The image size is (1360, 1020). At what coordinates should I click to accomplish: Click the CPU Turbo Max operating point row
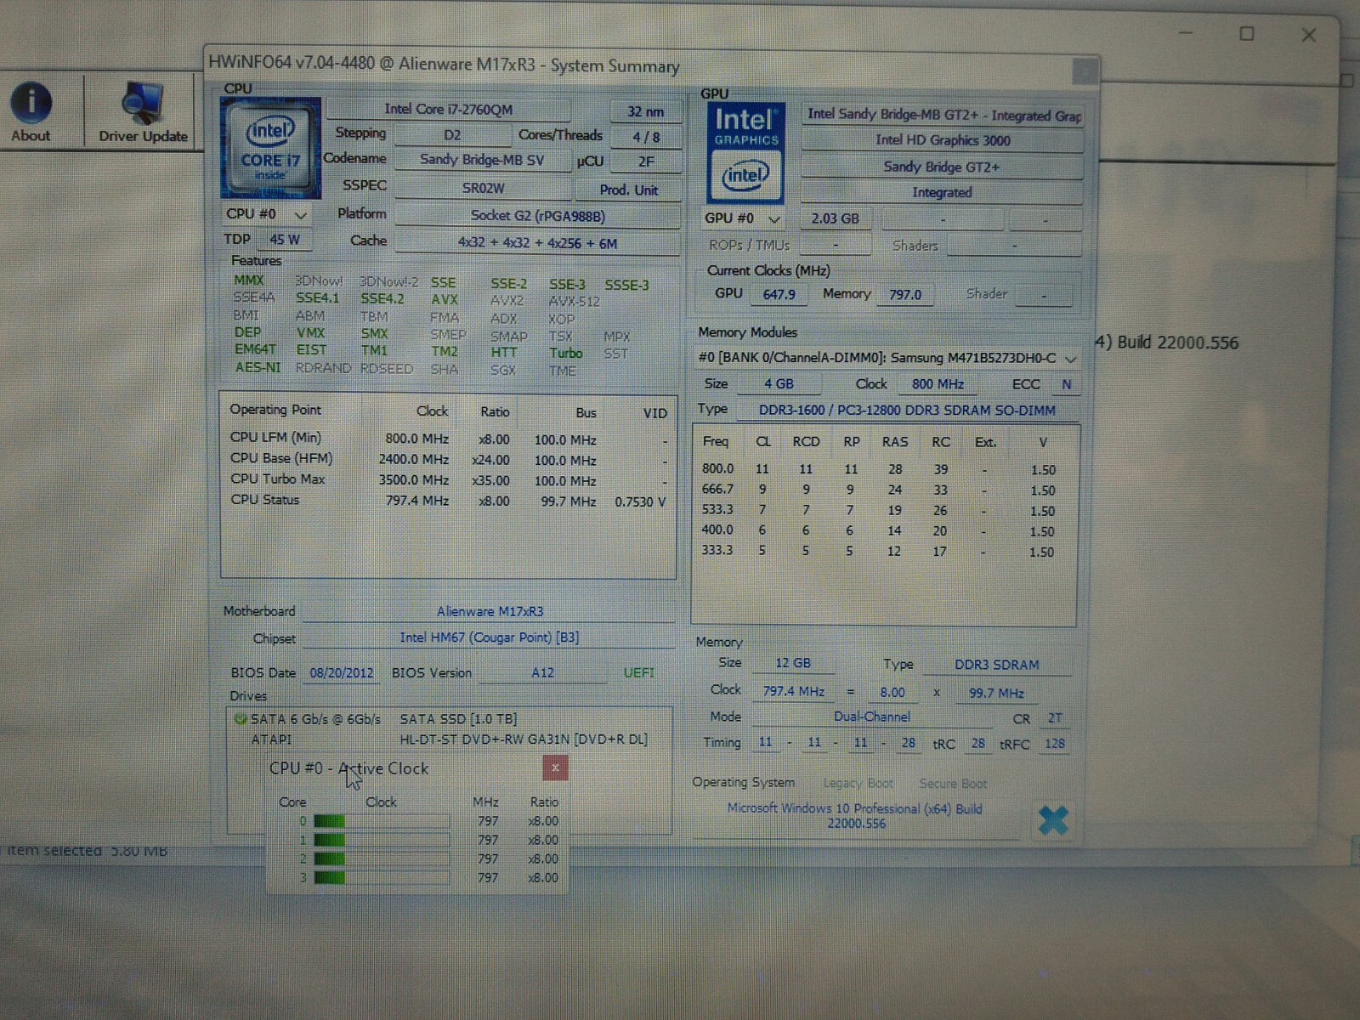point(448,480)
